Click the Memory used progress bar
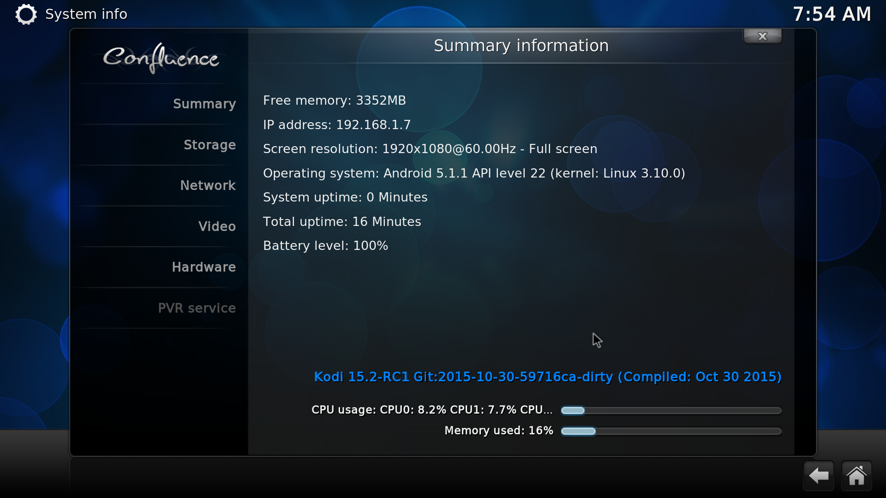886x498 pixels. click(x=671, y=431)
